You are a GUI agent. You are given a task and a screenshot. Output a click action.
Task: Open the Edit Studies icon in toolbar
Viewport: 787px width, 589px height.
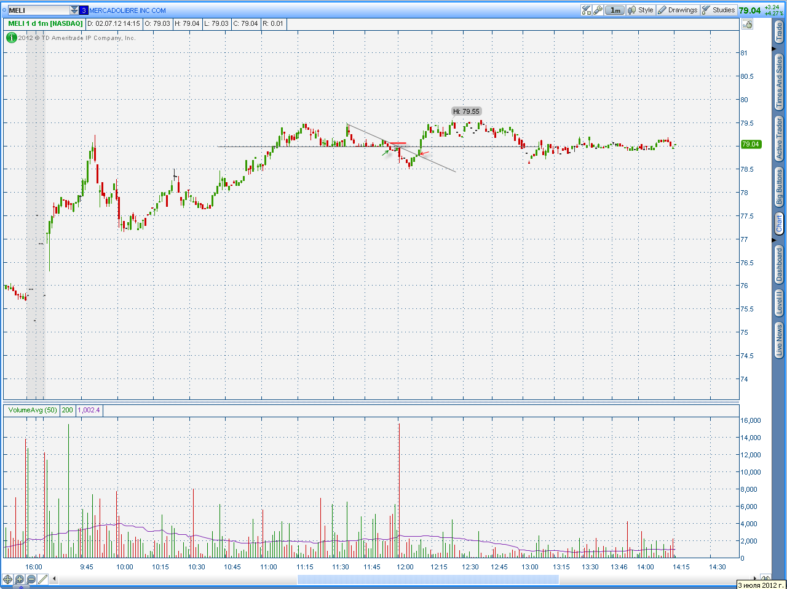(586, 10)
